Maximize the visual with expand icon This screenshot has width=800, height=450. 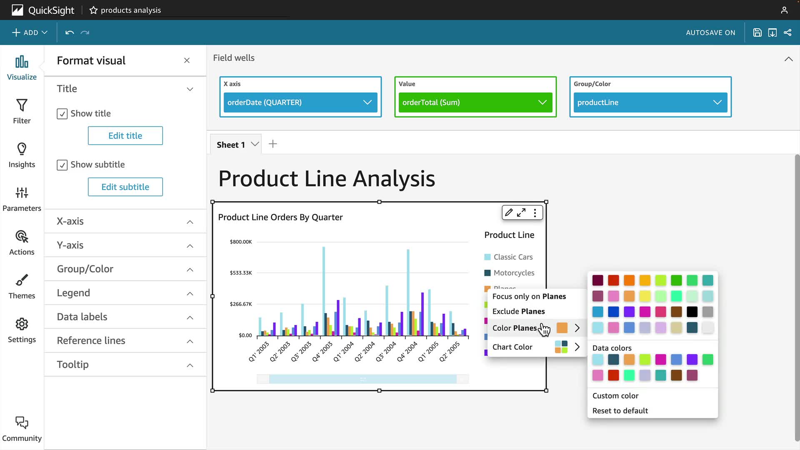pyautogui.click(x=521, y=212)
